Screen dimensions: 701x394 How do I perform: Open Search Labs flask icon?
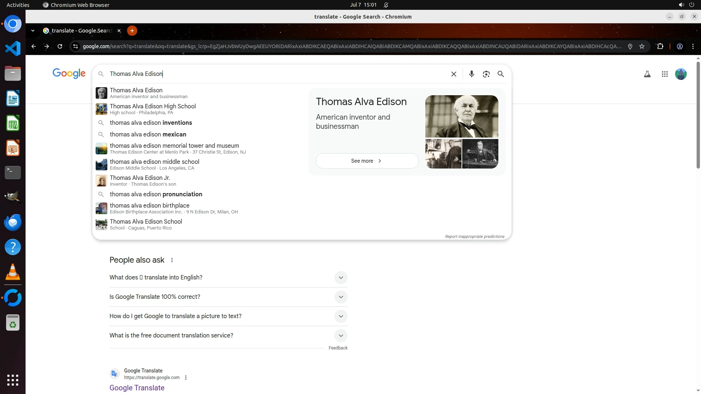[x=647, y=74]
